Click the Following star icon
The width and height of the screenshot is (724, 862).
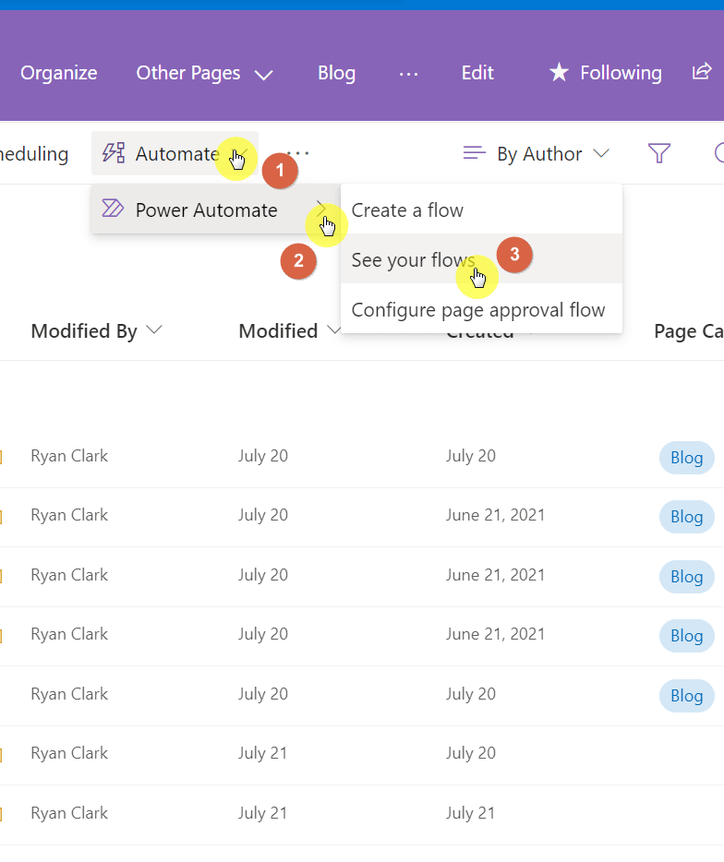click(559, 72)
